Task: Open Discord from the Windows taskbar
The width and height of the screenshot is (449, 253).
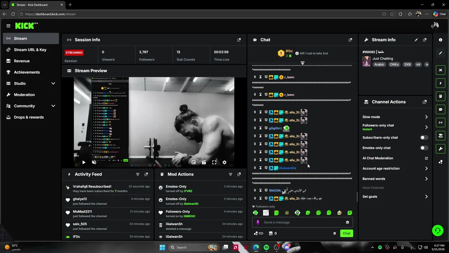Action: pos(287,247)
